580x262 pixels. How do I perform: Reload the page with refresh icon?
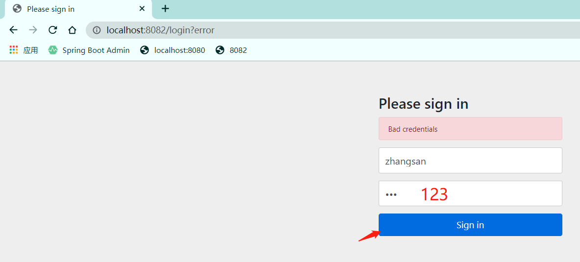53,30
